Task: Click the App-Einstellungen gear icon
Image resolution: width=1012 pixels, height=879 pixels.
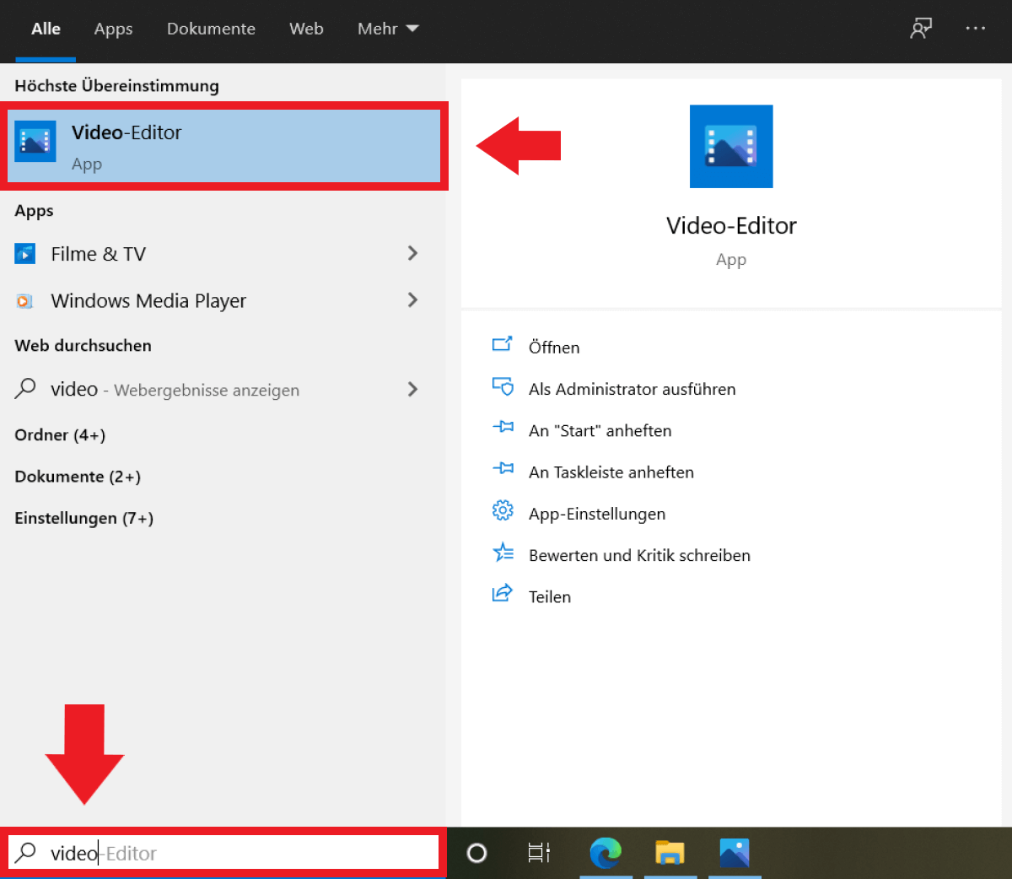Action: coord(503,510)
